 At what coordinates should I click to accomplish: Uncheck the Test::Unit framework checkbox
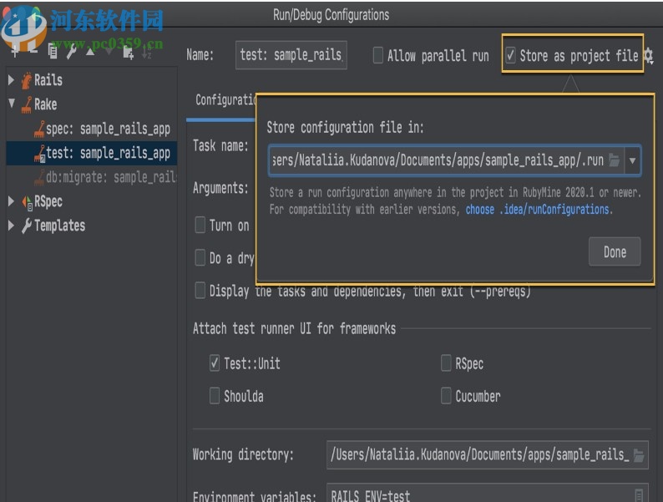215,363
